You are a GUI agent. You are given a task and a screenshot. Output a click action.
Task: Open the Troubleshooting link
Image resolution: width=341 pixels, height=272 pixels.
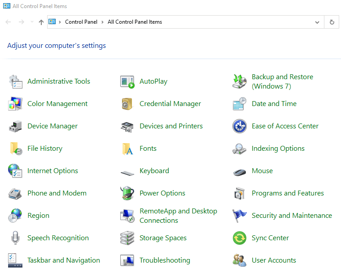click(x=165, y=260)
